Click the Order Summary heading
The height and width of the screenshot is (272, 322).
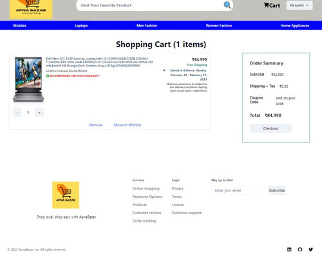[267, 63]
